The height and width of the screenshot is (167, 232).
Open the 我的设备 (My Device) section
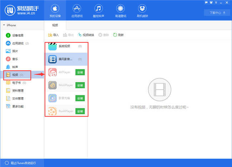[x=55, y=10]
